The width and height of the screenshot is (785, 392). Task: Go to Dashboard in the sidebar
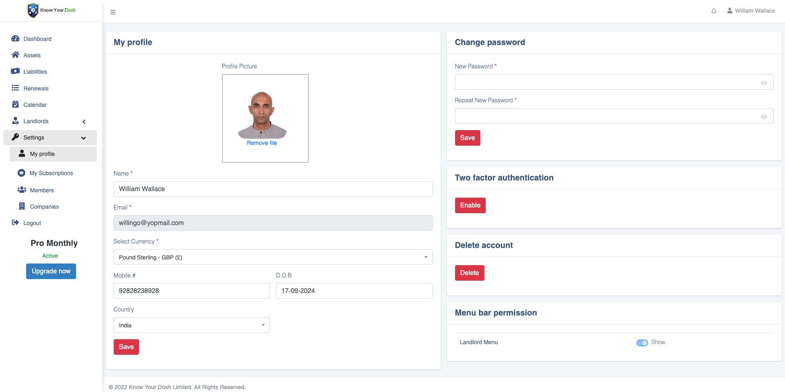click(37, 39)
